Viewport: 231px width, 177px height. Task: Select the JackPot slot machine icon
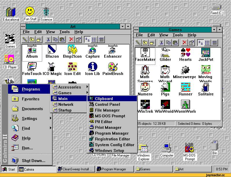click(x=206, y=55)
